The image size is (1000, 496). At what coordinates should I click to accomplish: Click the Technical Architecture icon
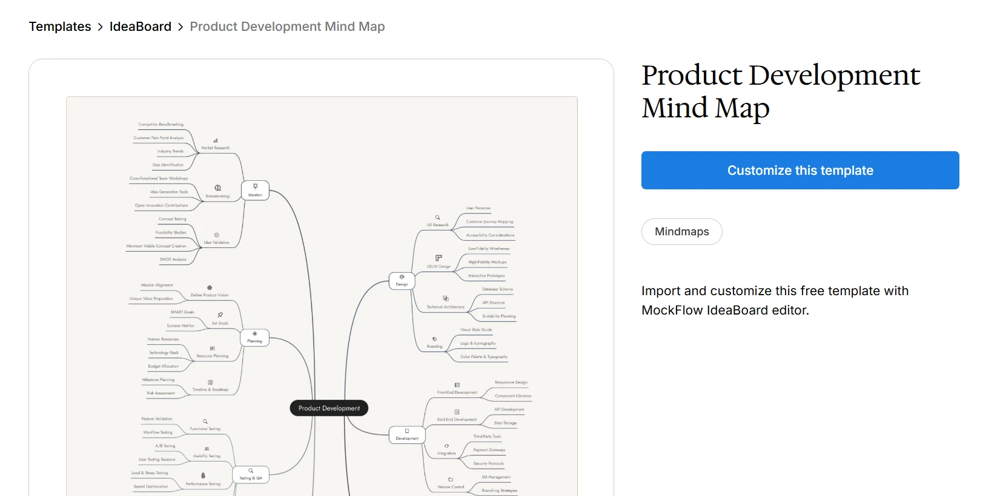[446, 299]
